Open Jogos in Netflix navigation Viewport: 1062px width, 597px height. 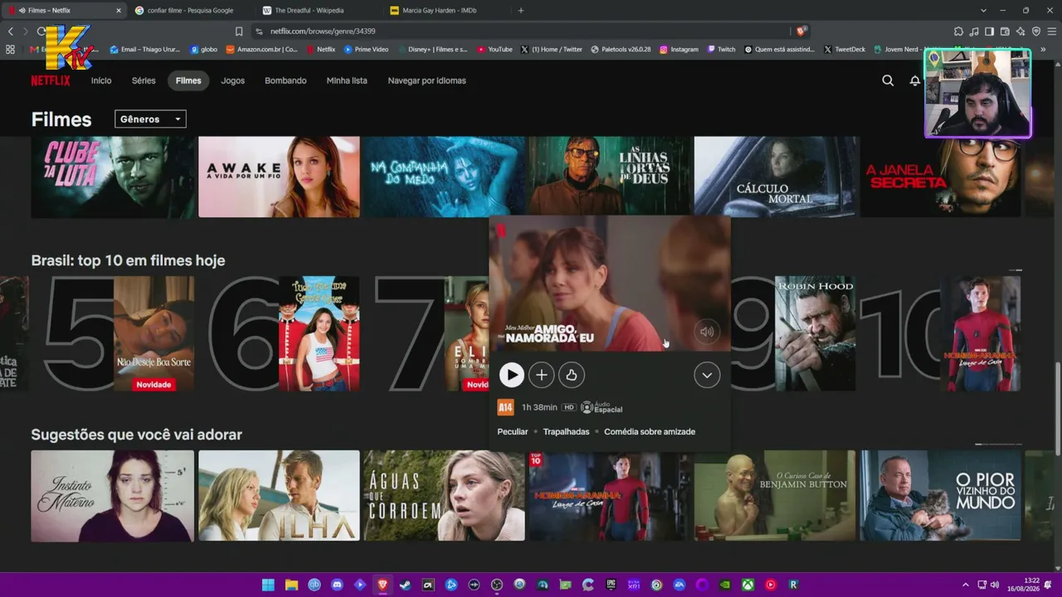click(x=232, y=80)
